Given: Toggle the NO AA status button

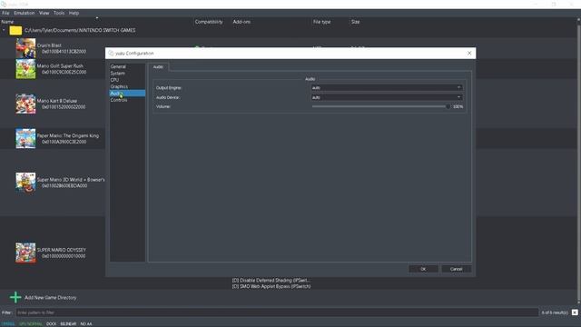Looking at the screenshot, I should click(86, 324).
